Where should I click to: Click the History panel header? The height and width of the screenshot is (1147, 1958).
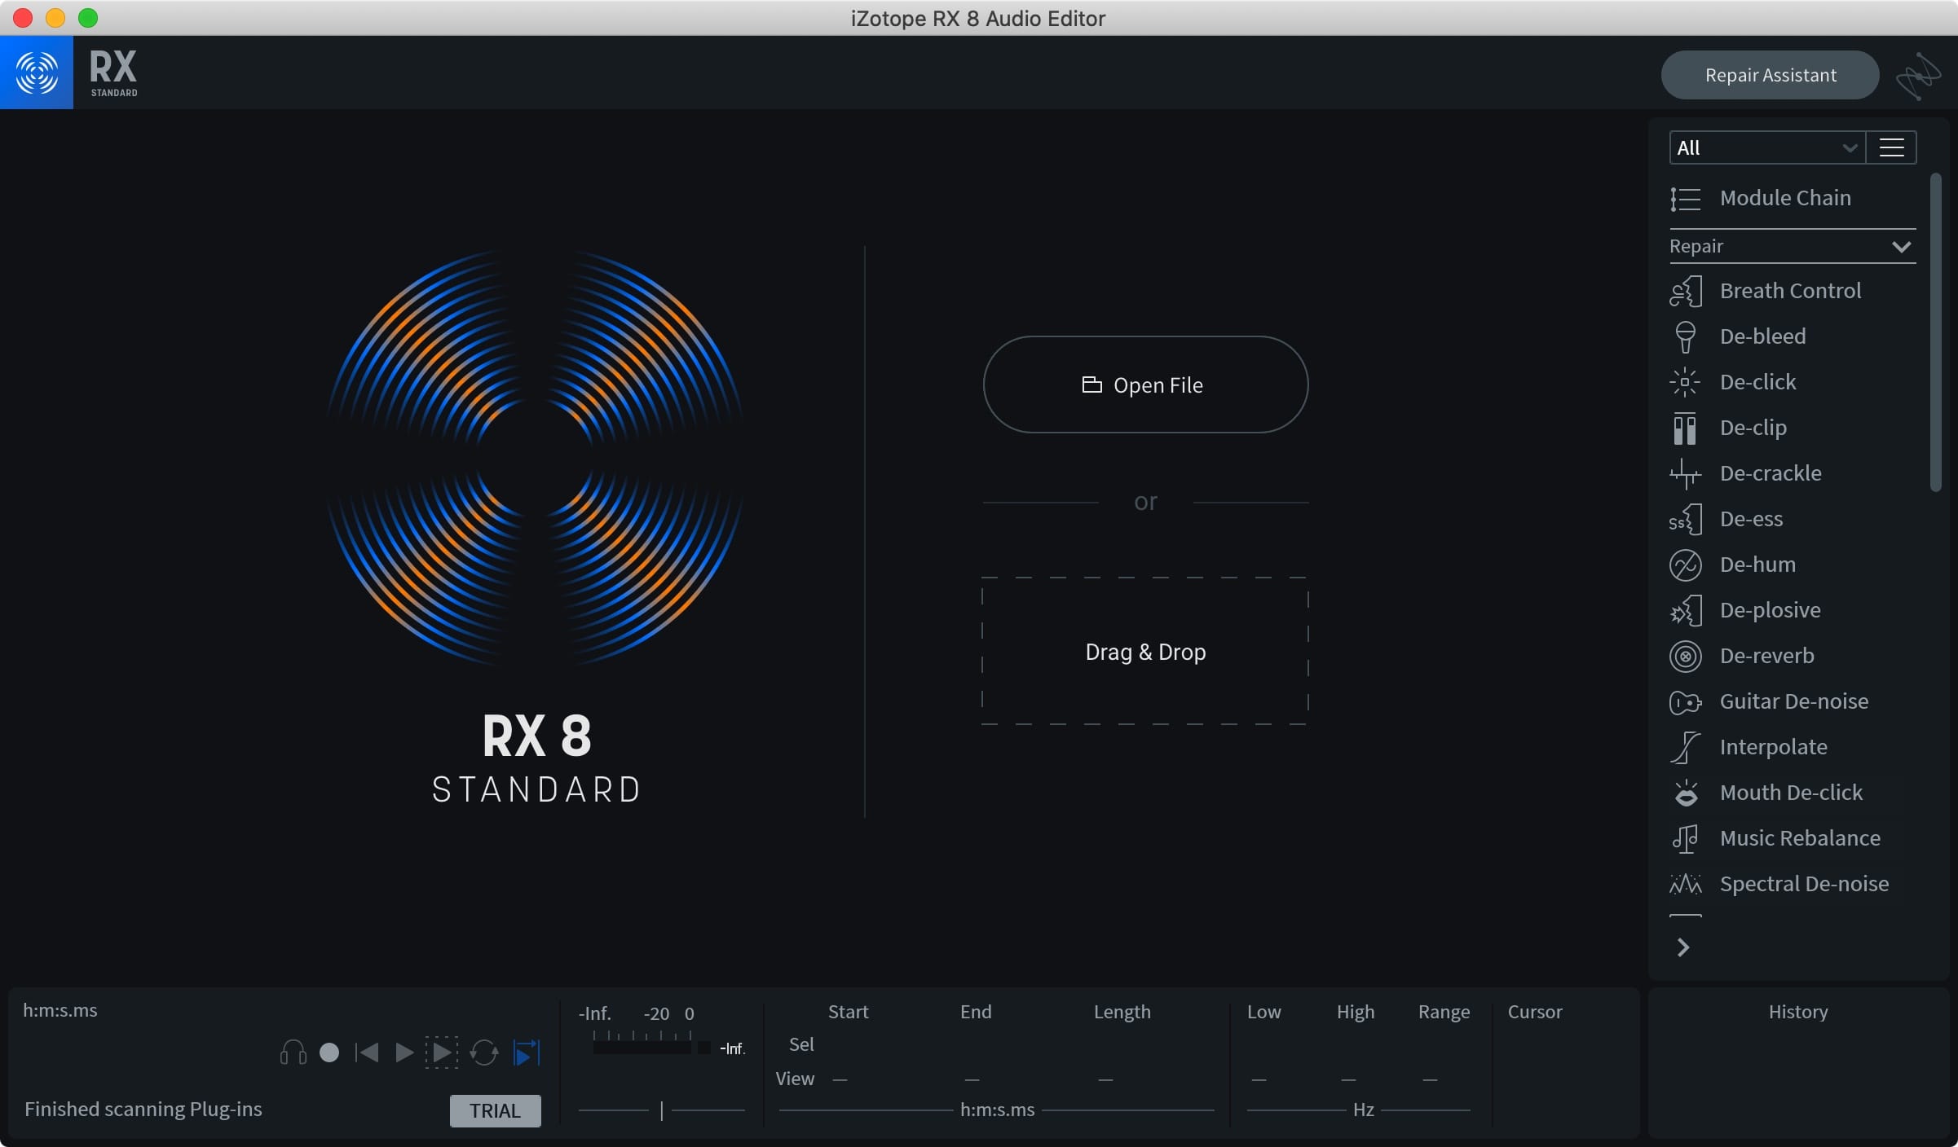coord(1797,1012)
